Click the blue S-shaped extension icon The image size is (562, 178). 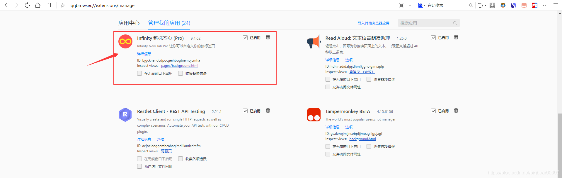(x=513, y=5)
